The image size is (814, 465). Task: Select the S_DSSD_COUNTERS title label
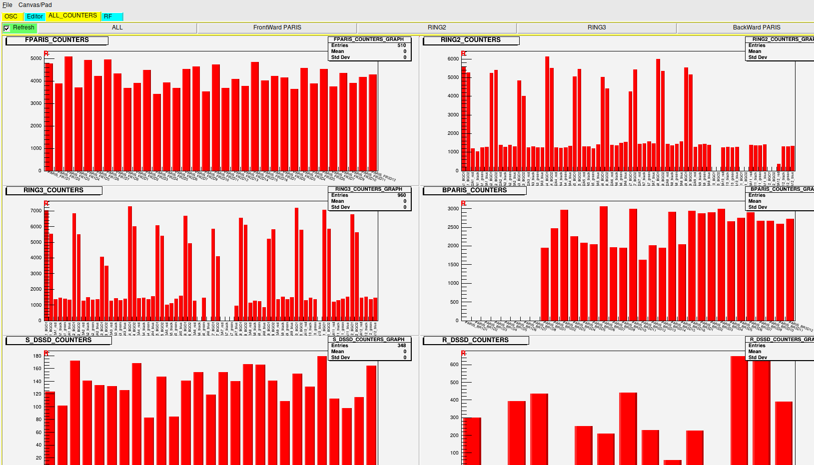(58, 340)
